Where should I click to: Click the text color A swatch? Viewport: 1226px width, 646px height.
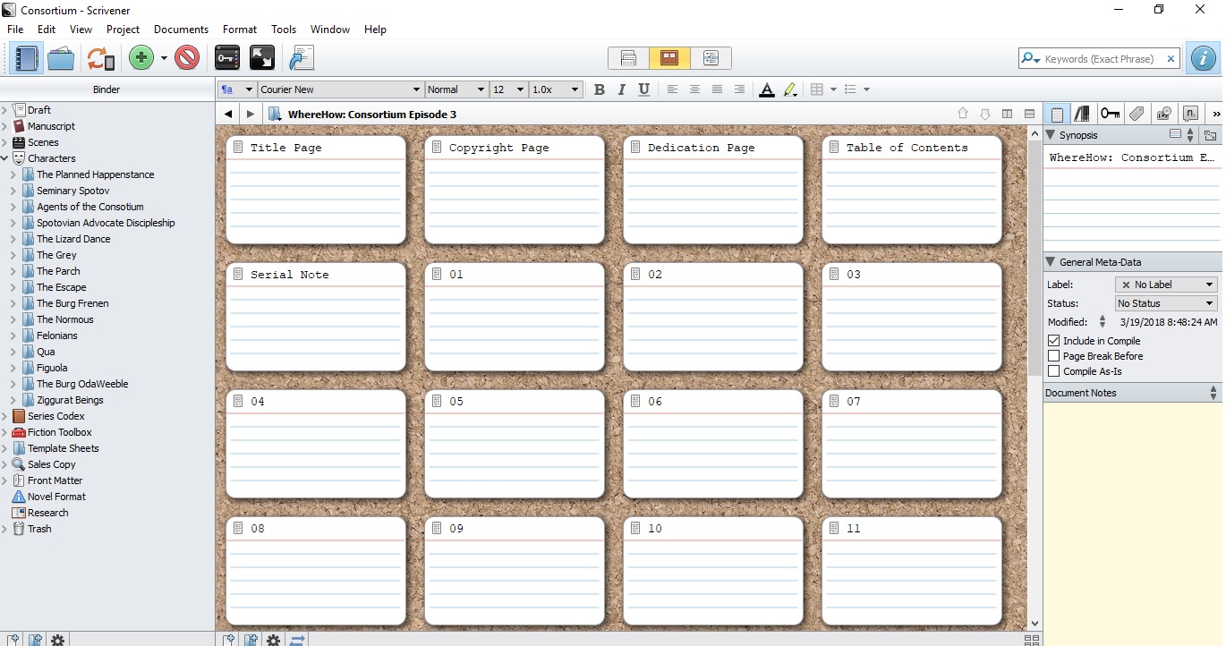click(x=766, y=89)
